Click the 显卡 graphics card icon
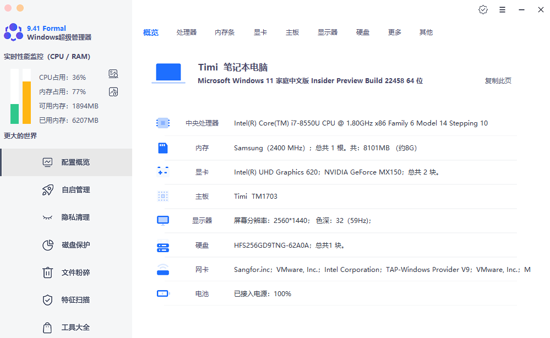This screenshot has height=338, width=550. click(163, 172)
